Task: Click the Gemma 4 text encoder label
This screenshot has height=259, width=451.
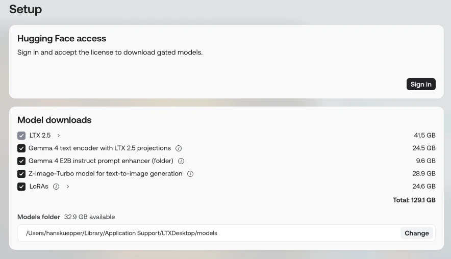Action: click(99, 148)
